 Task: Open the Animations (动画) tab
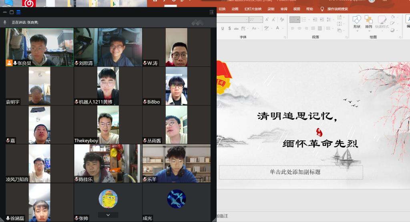click(235, 9)
